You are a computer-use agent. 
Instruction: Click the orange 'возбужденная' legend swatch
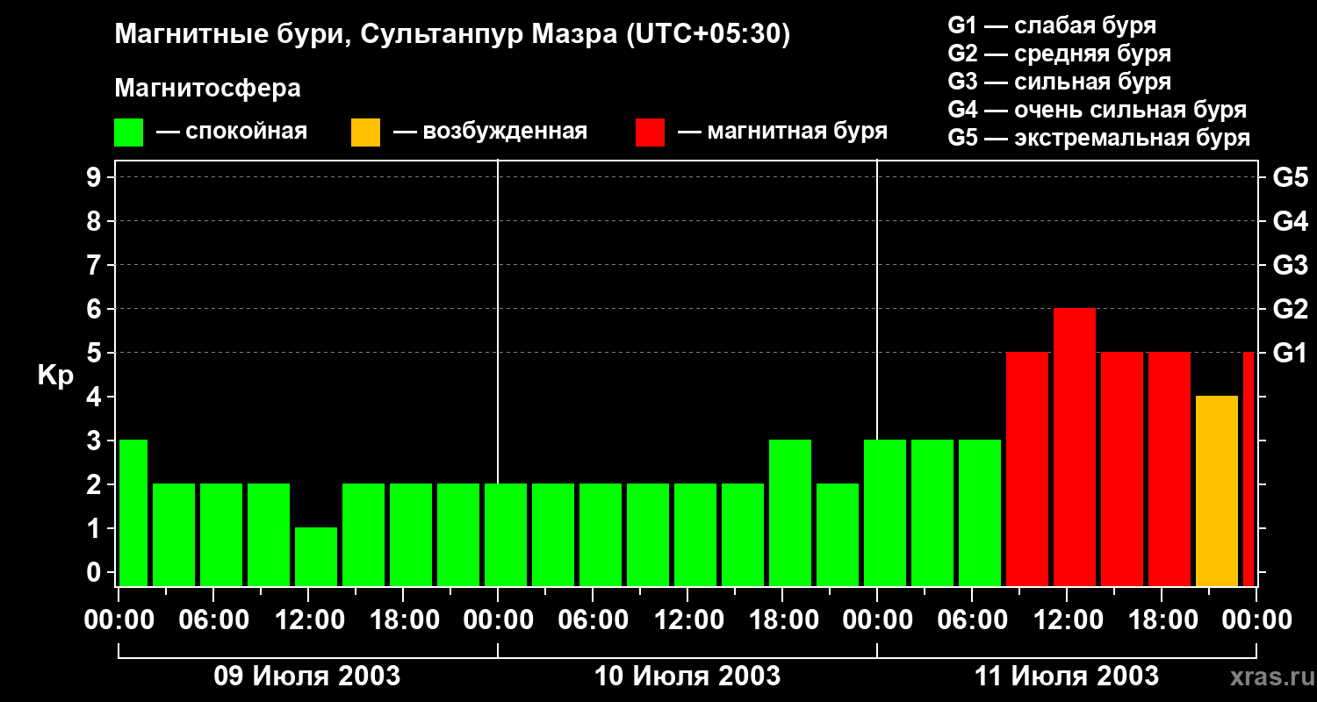[365, 133]
